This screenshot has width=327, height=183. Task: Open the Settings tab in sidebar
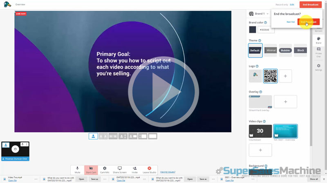pos(318,67)
